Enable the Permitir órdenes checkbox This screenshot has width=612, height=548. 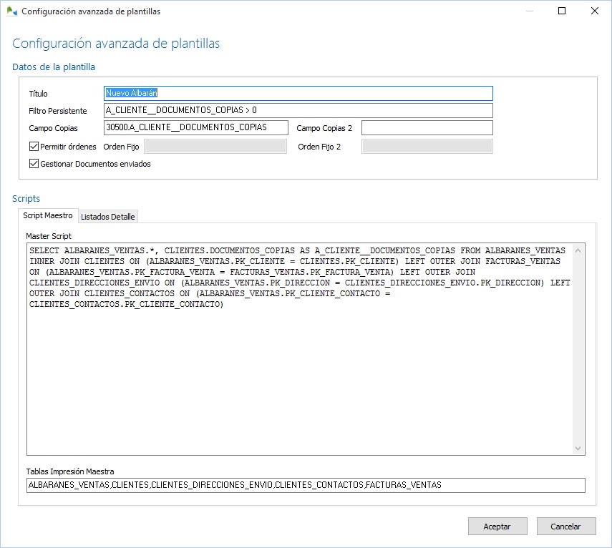(x=33, y=145)
